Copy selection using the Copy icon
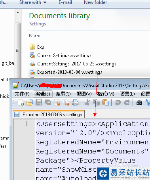150x180 pixels. click(x=97, y=103)
